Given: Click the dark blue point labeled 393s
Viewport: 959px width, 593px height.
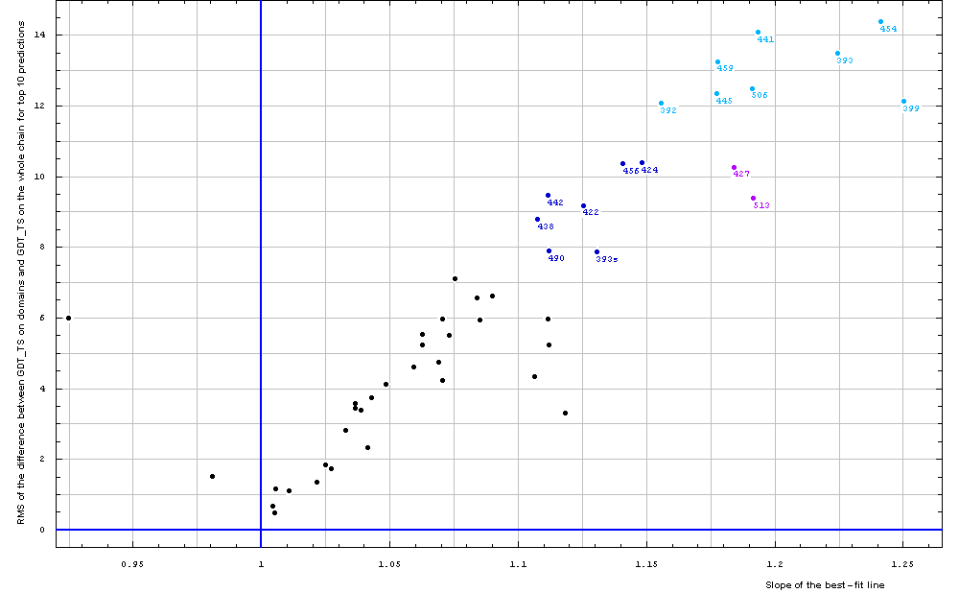Looking at the screenshot, I should coord(596,252).
